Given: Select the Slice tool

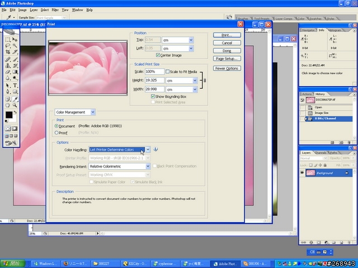Looking at the screenshot, I should (x=15, y=52).
